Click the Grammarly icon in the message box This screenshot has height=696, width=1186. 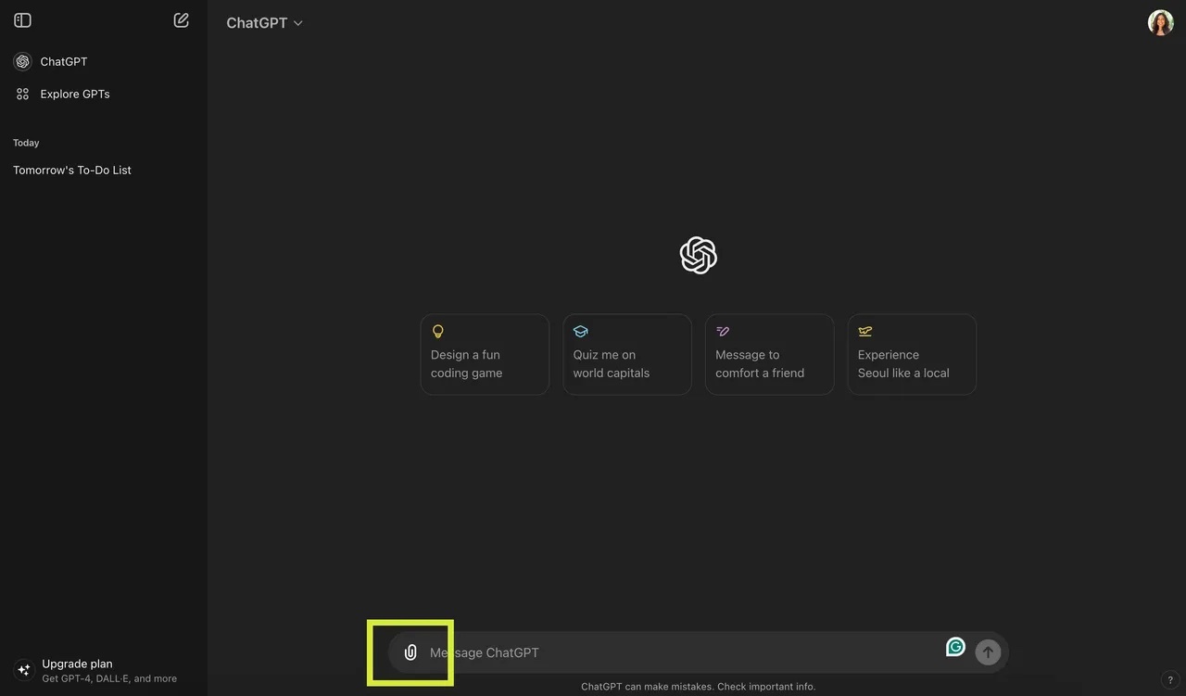[955, 647]
